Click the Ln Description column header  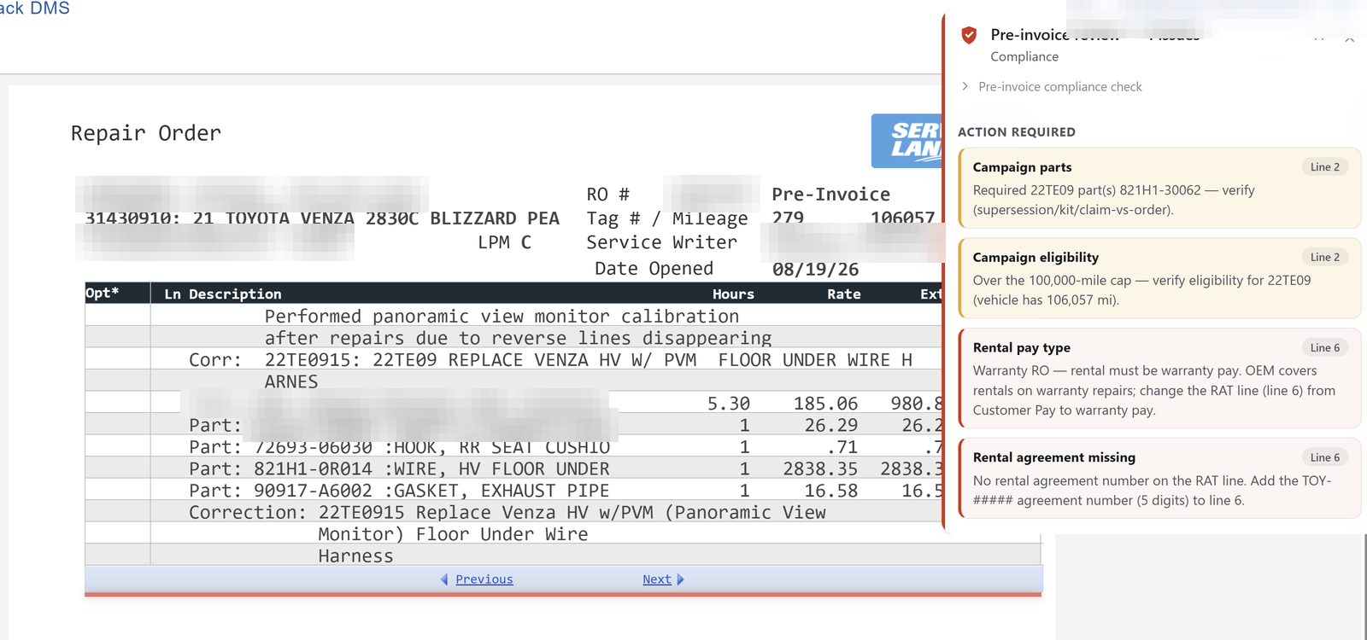coord(223,294)
